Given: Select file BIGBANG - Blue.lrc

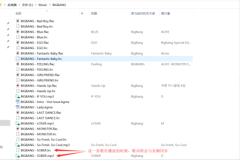Looking at the screenshot, I should tap(34, 37).
